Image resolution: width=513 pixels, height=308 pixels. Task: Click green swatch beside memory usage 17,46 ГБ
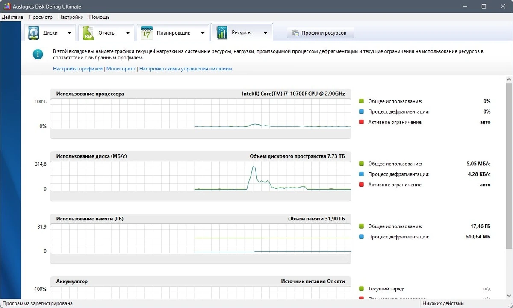(x=361, y=226)
